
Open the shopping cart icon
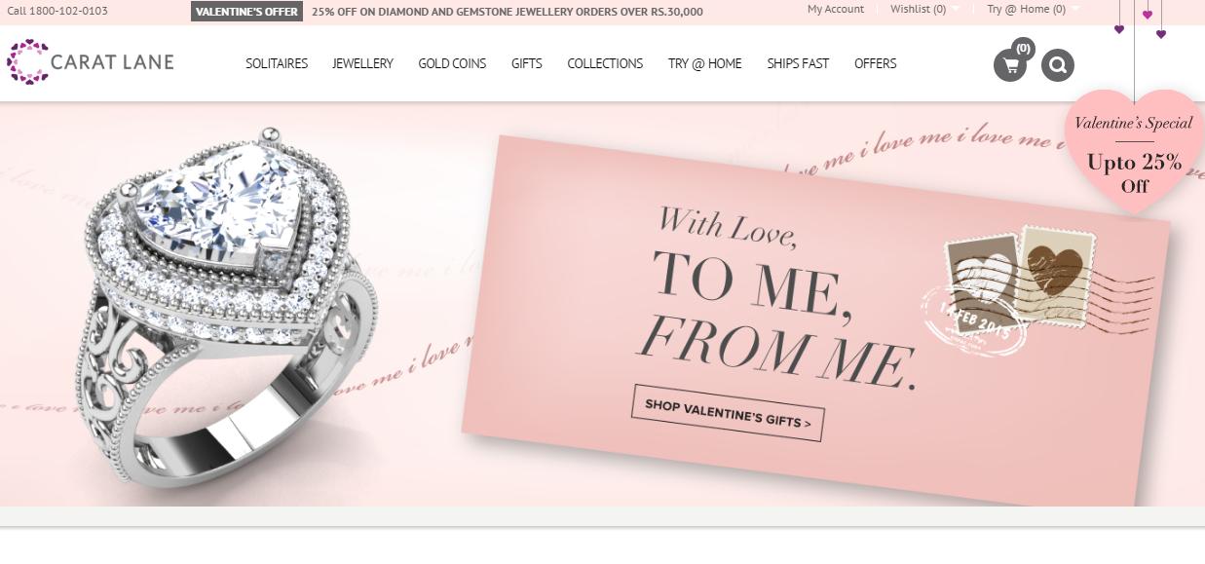1010,66
